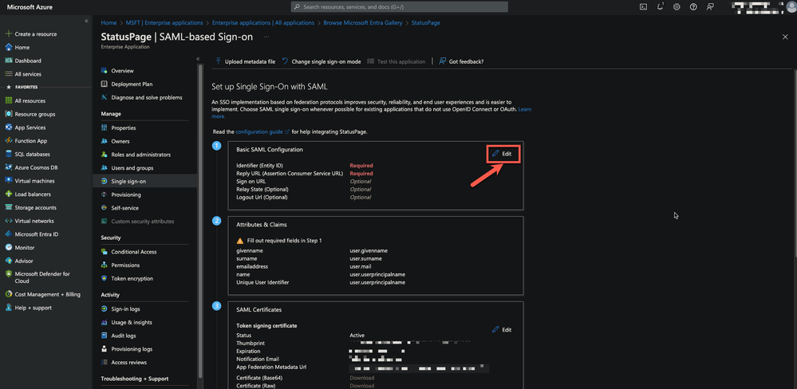The image size is (797, 389).
Task: Click the Microsoft Azure portal logo
Action: (30, 7)
